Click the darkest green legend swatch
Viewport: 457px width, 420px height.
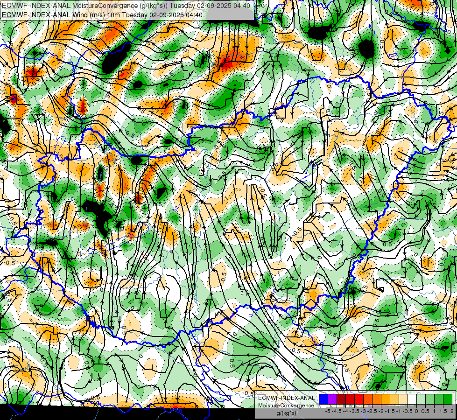[x=448, y=399]
